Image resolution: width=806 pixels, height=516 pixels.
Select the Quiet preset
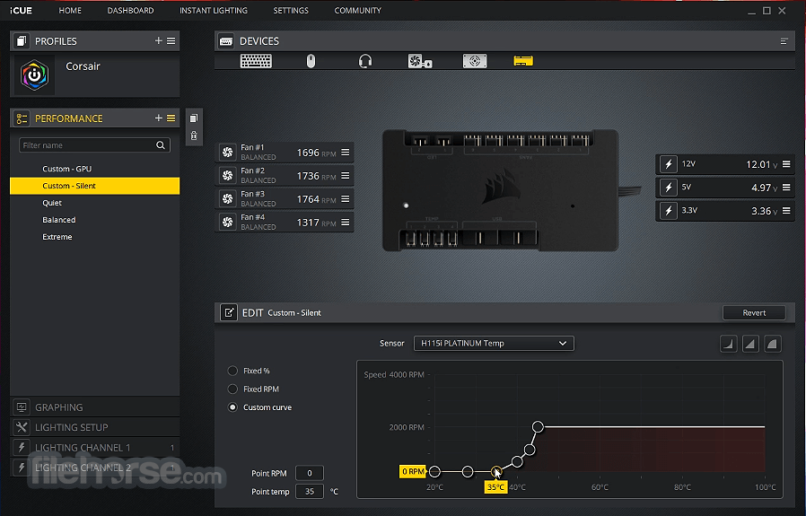coord(95,203)
